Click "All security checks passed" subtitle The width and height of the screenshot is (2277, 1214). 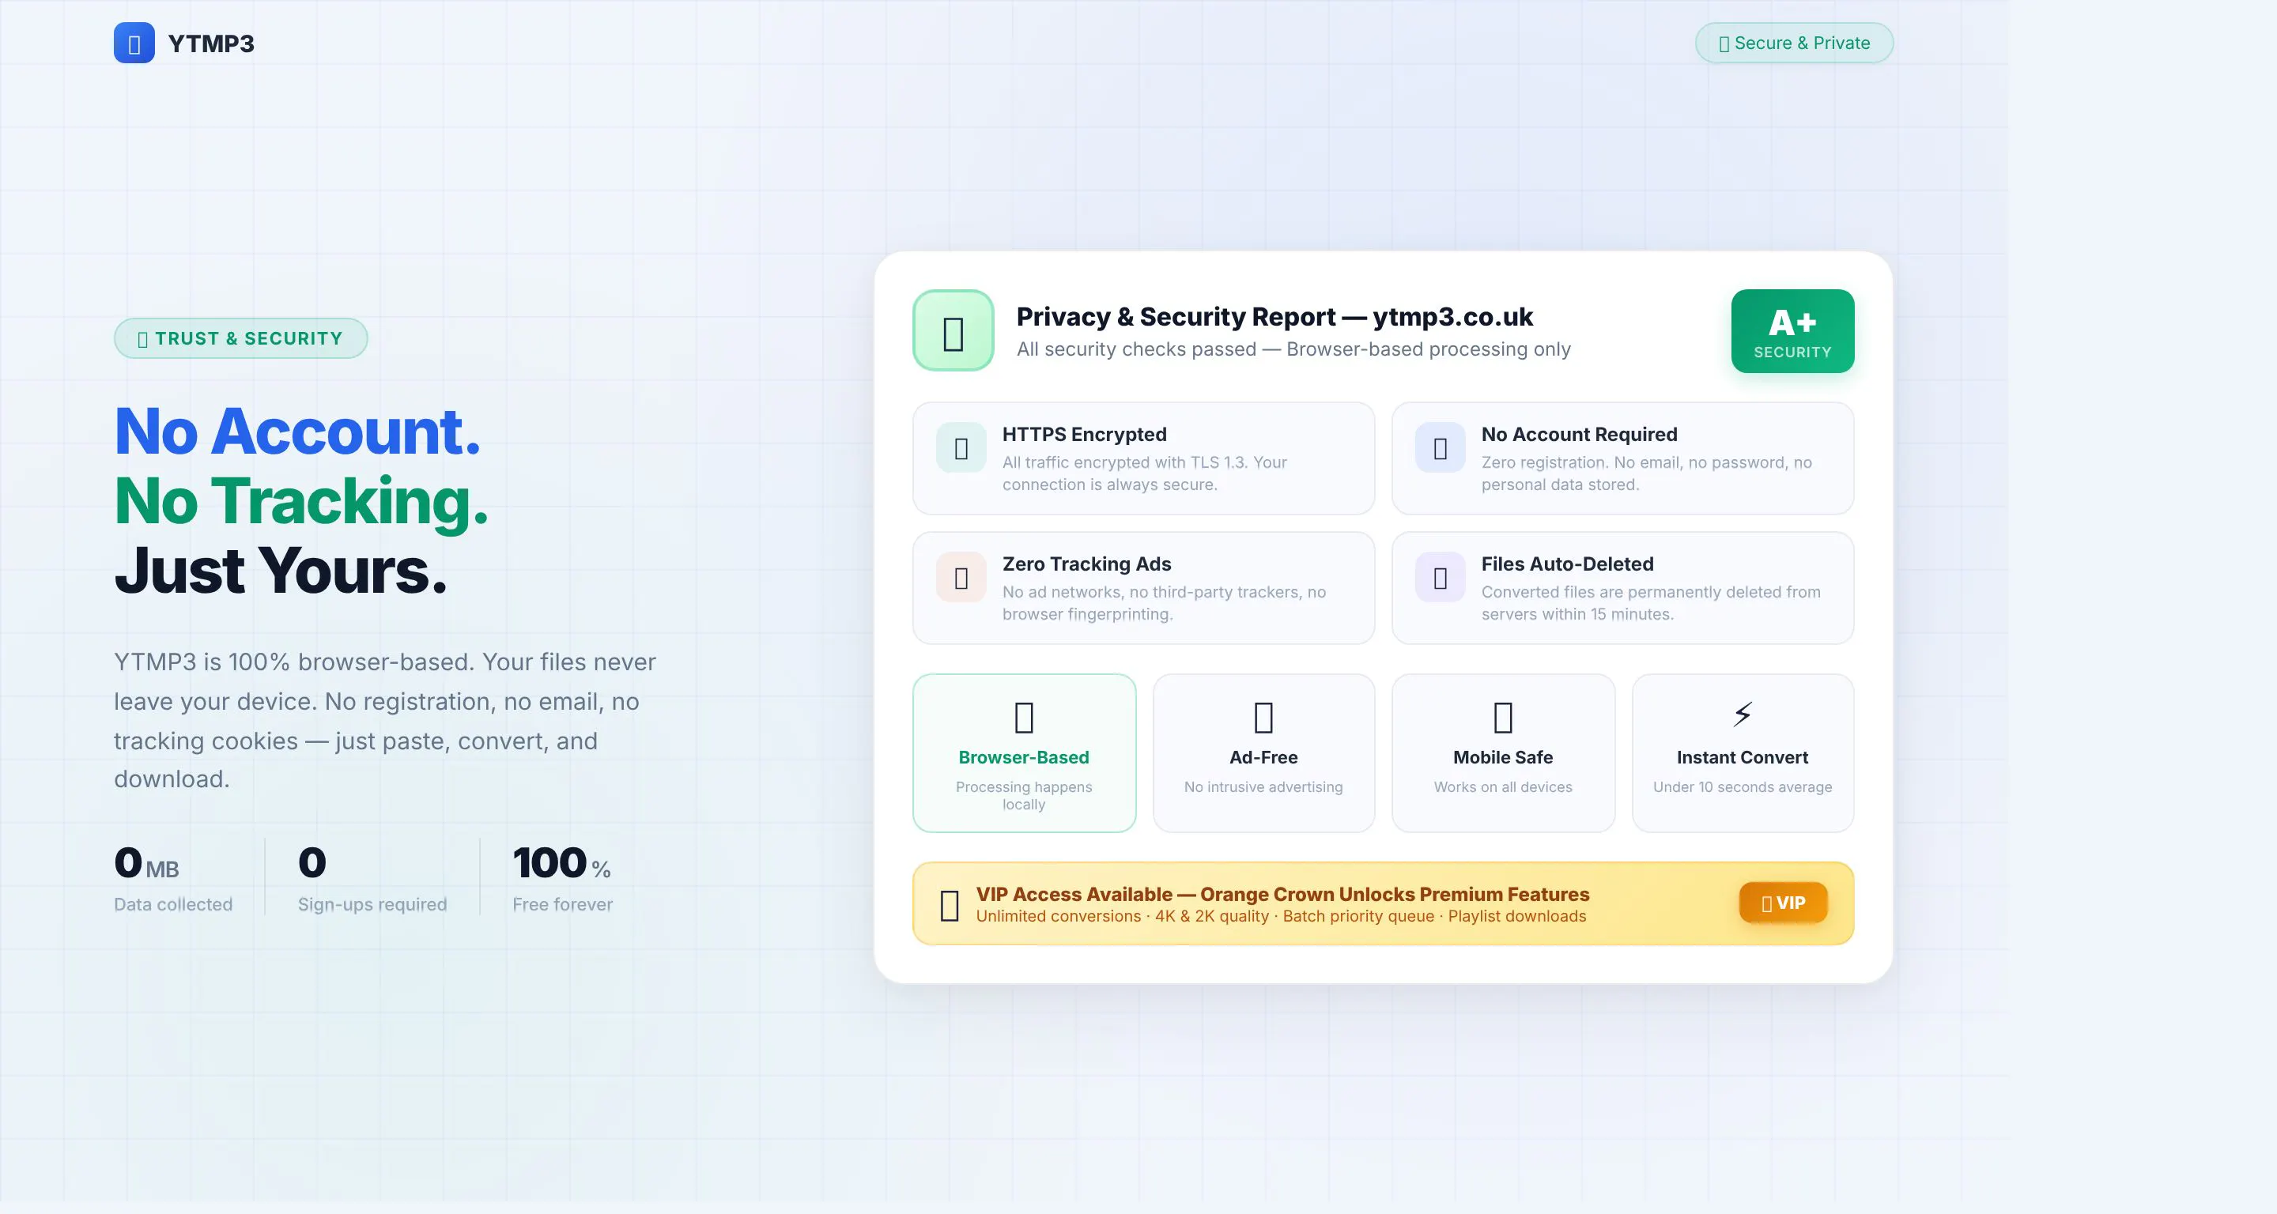[1293, 349]
